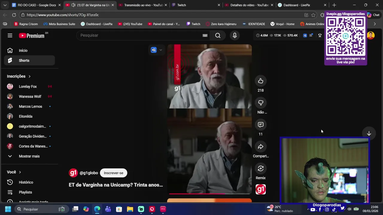383x215 pixels.
Task: Open @g1globo channel link
Action: click(x=89, y=173)
